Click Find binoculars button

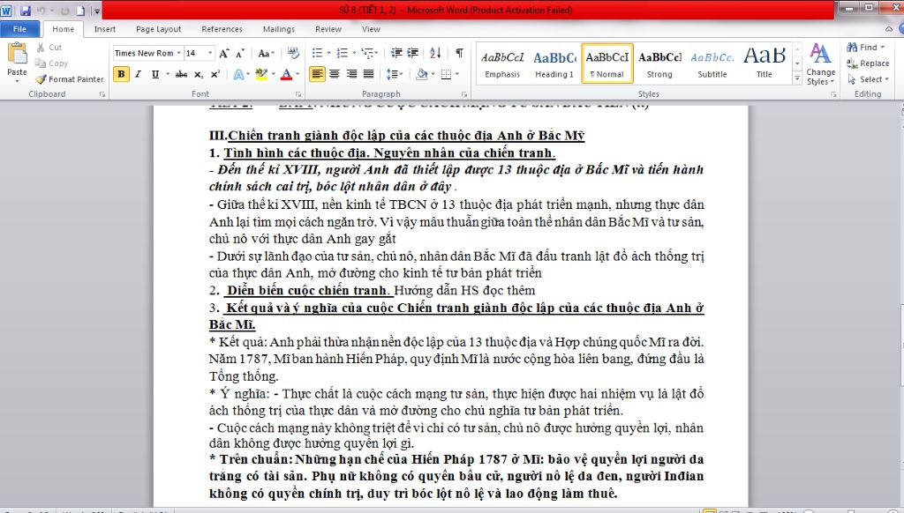pos(865,48)
